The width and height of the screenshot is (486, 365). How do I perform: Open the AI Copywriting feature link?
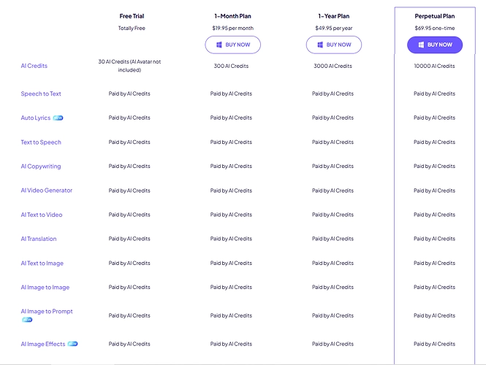41,166
